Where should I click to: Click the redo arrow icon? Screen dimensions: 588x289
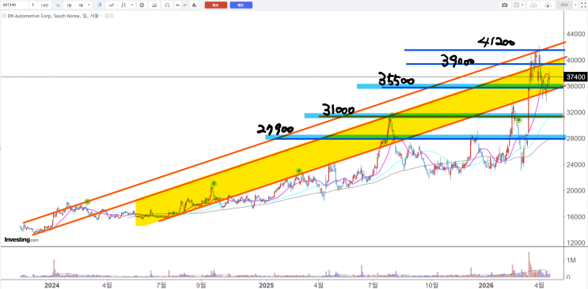click(x=184, y=5)
